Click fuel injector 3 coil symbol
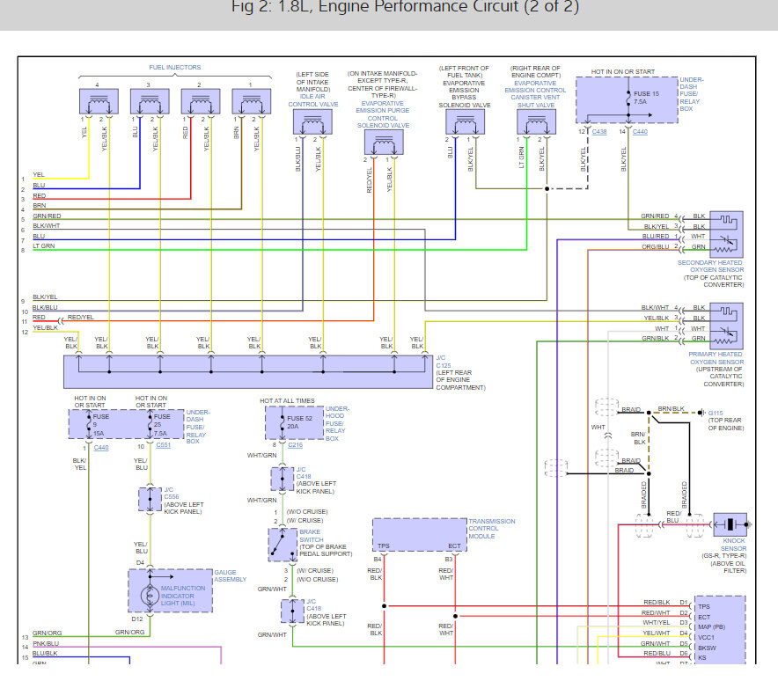Screen dimensions: 778x681 pos(150,101)
